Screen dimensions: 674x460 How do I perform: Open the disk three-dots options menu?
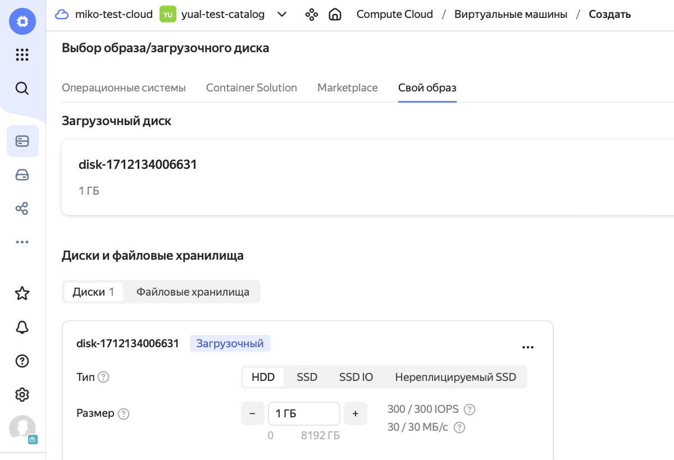coord(527,347)
